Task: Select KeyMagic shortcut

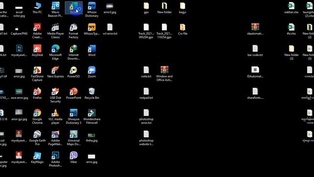Action: click(x=37, y=158)
